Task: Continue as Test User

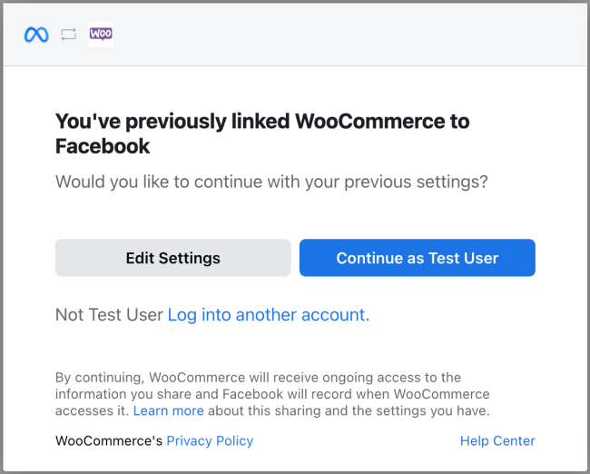Action: click(x=417, y=258)
